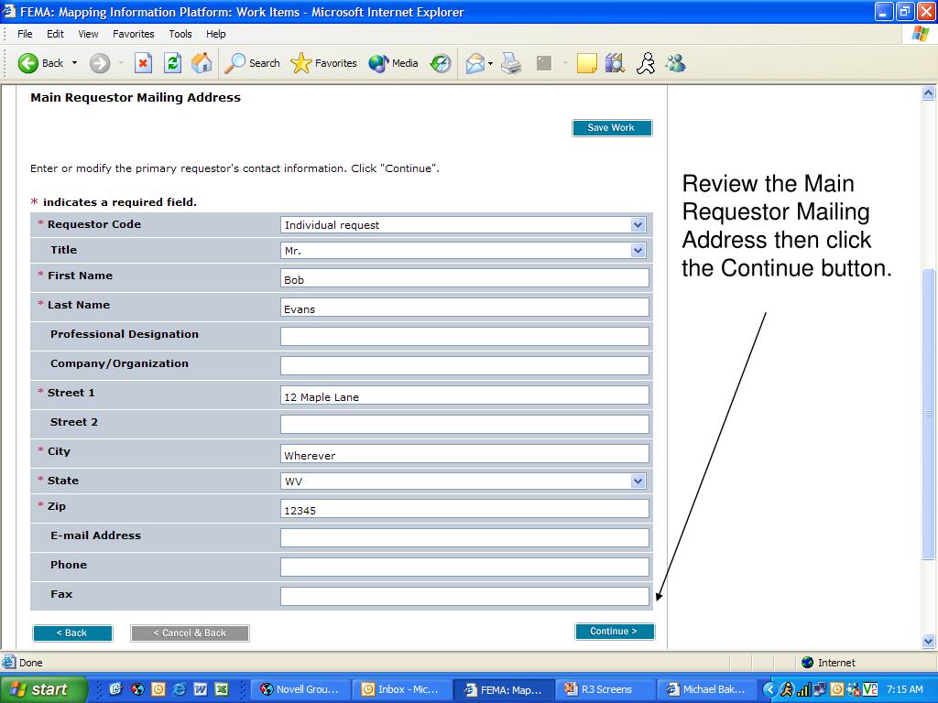Click AIM running-man icon in system tray
938x703 pixels.
(787, 689)
